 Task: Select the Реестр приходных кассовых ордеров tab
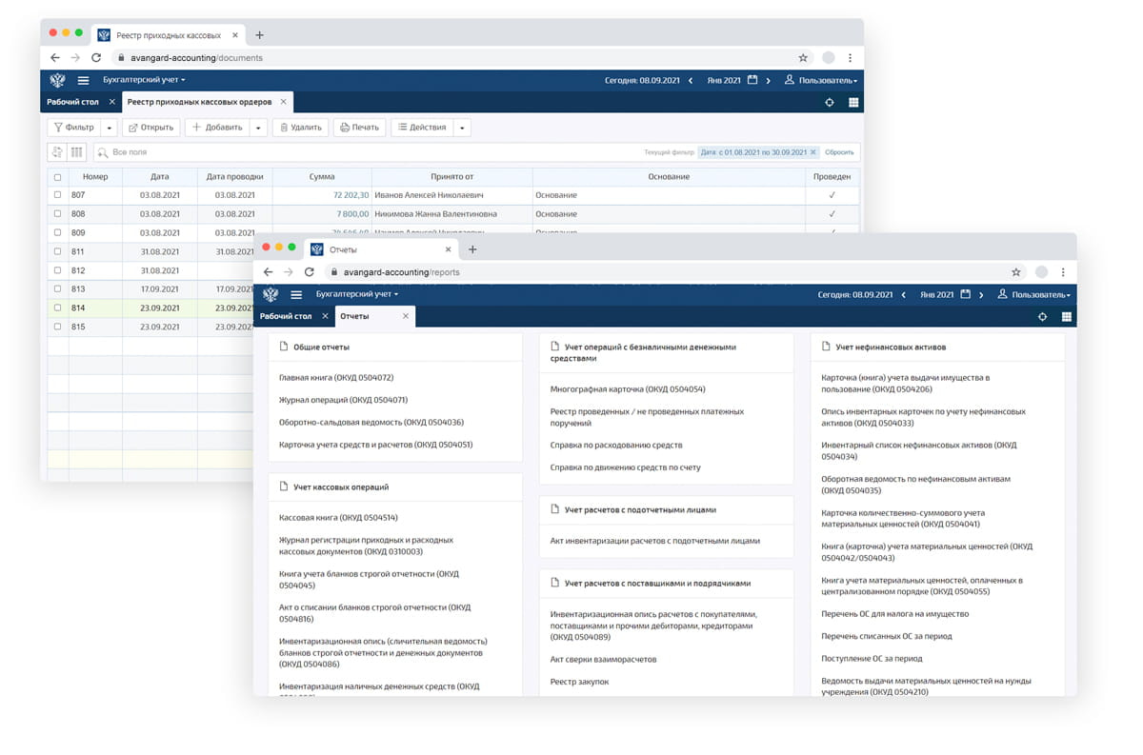point(199,102)
